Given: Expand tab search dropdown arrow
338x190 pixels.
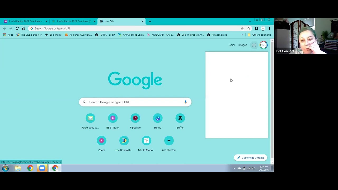Looking at the screenshot, I should point(250,21).
